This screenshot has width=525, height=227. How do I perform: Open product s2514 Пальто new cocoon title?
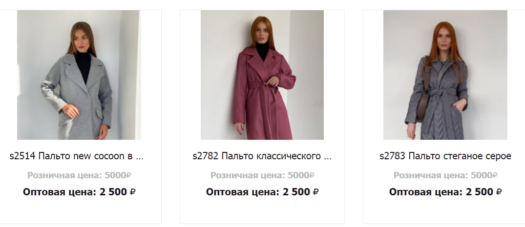(x=76, y=156)
